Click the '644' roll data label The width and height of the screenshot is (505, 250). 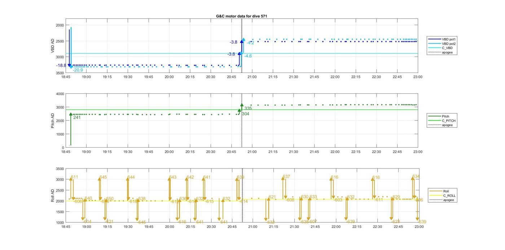pos(131,177)
